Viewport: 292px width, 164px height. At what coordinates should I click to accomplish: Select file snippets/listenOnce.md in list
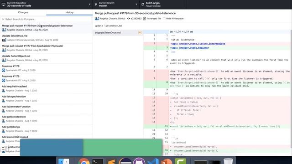(118, 32)
